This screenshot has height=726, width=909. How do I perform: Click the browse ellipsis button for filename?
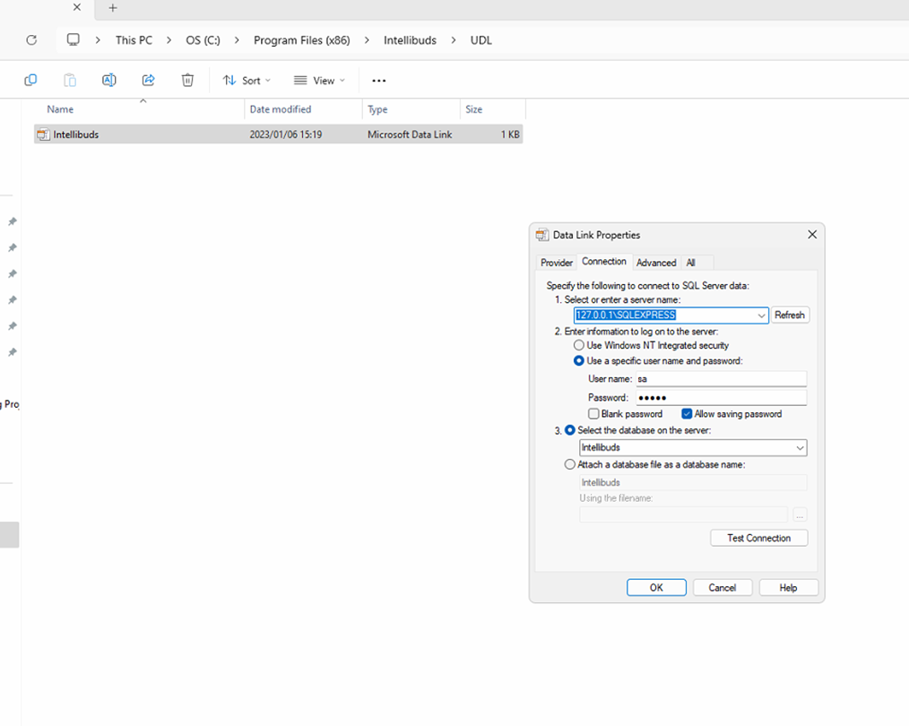pyautogui.click(x=800, y=514)
